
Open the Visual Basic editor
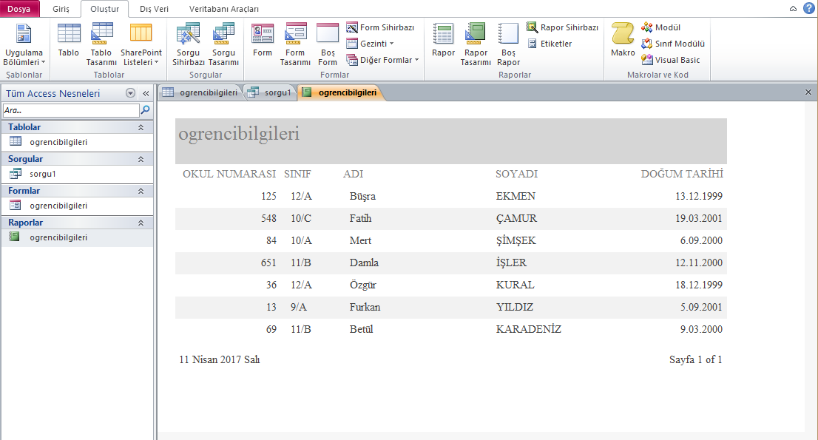point(670,60)
